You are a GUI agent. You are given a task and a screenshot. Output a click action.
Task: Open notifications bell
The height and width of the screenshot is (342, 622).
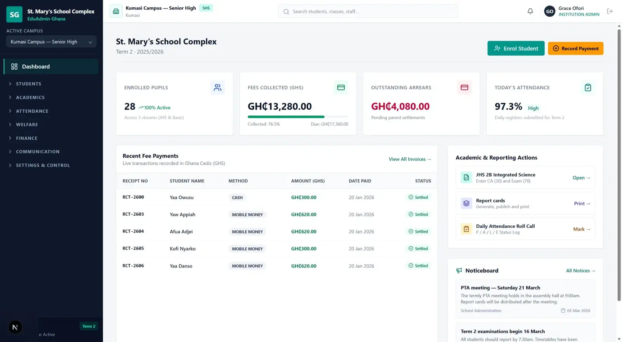click(x=530, y=11)
